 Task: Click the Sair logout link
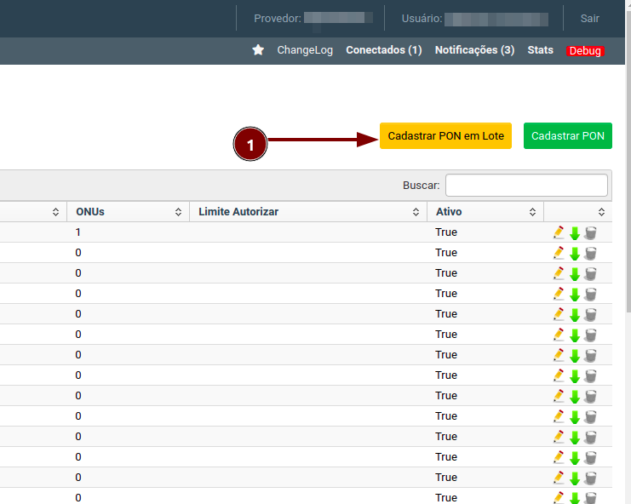[x=589, y=18]
